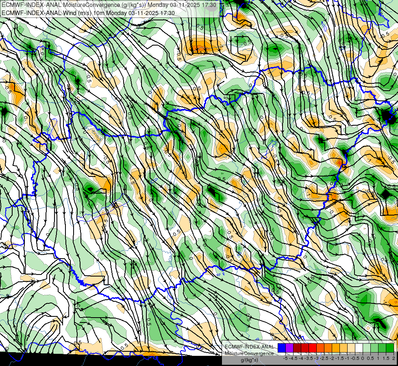Pick the bright red swatch between -3.5 and -3

(x=313, y=348)
